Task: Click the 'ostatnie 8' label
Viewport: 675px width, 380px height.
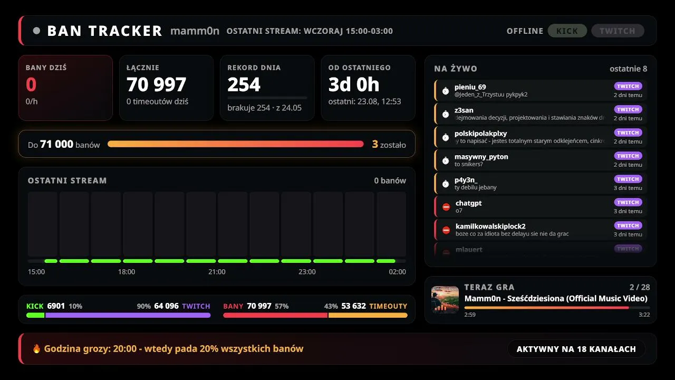Action: (x=629, y=69)
